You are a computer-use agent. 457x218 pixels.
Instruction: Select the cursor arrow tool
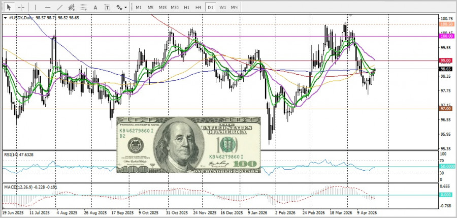pos(9,8)
